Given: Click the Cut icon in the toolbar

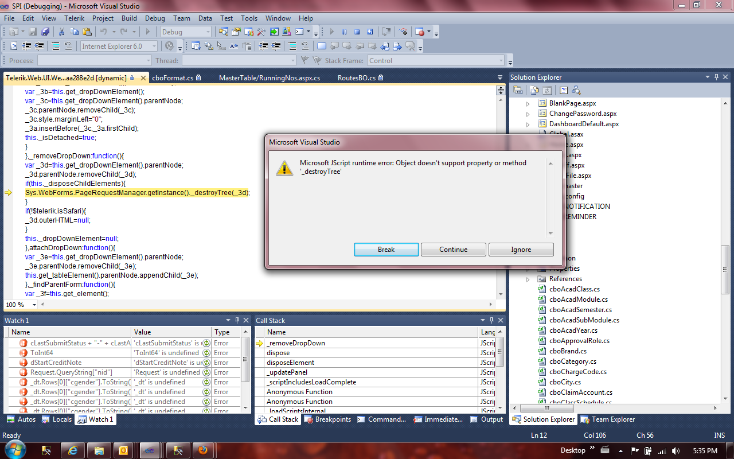Looking at the screenshot, I should (x=61, y=32).
